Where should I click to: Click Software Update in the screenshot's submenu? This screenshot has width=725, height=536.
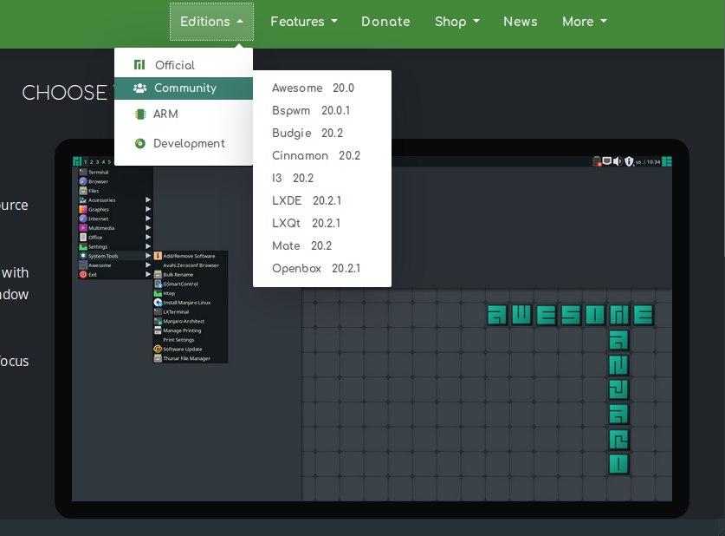190,349
